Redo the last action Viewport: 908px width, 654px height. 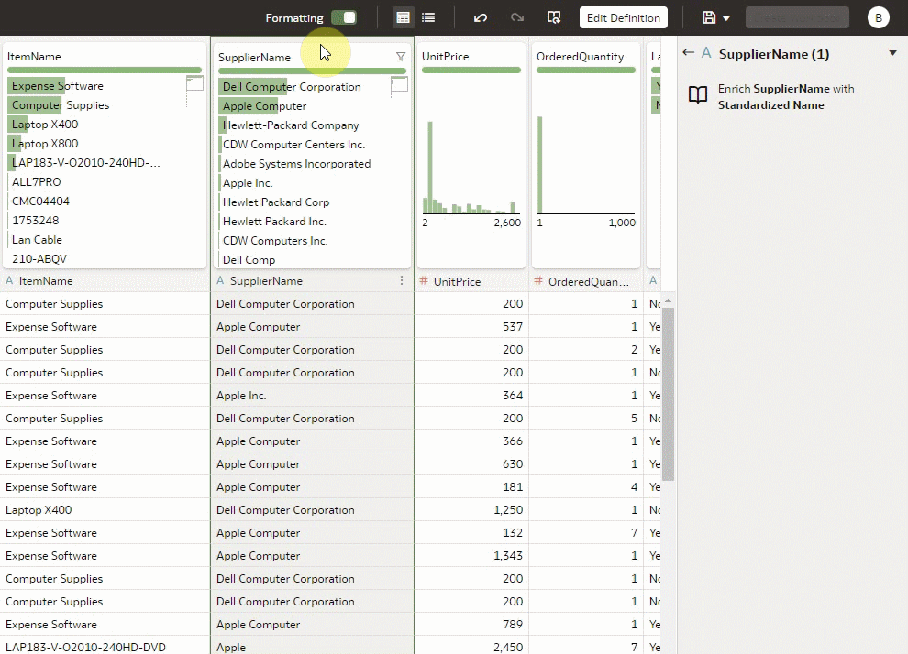coord(516,16)
